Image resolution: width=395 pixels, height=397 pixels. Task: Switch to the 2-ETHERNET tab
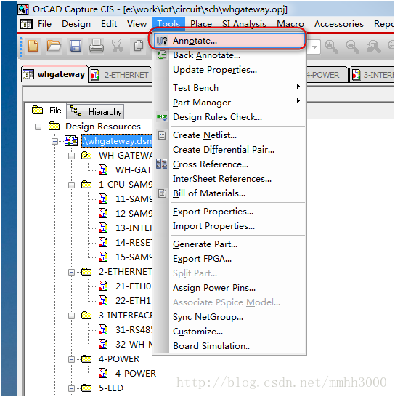tap(120, 75)
